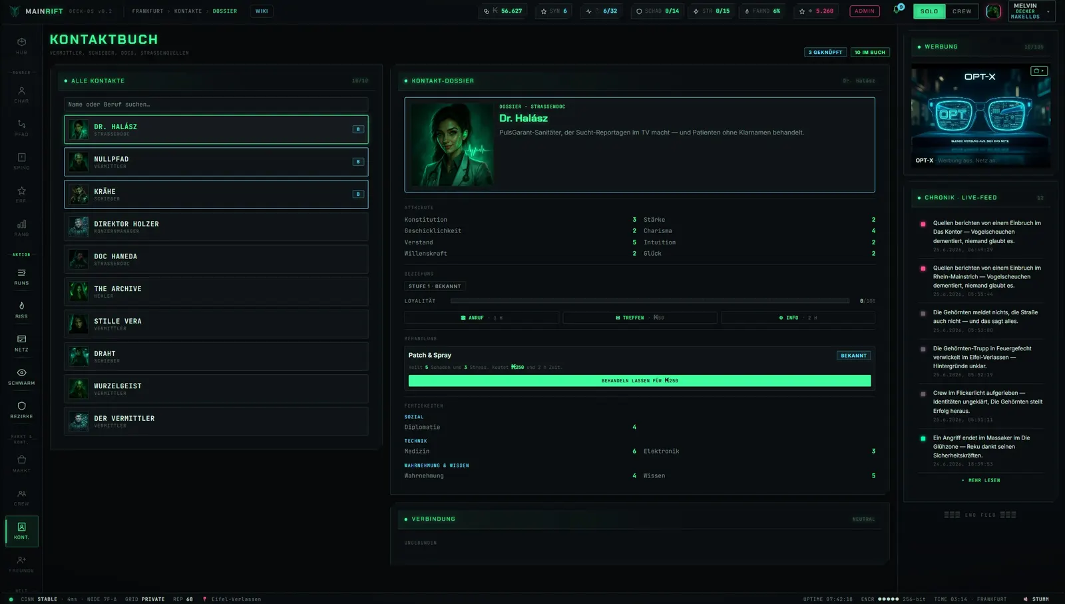1065x604 pixels.
Task: Open the Wiki tab in header
Action: (262, 11)
